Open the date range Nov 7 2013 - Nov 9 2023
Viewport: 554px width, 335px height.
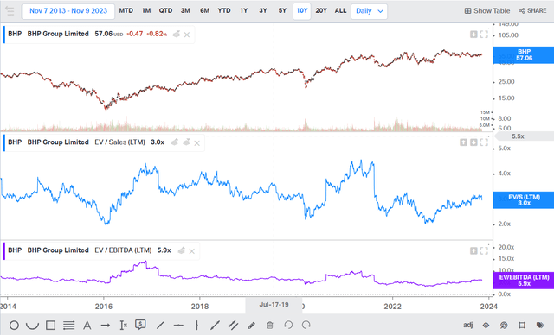pos(68,11)
